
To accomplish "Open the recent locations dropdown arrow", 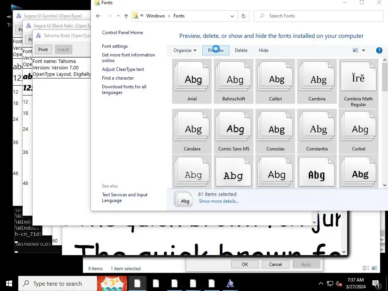I will [118, 16].
